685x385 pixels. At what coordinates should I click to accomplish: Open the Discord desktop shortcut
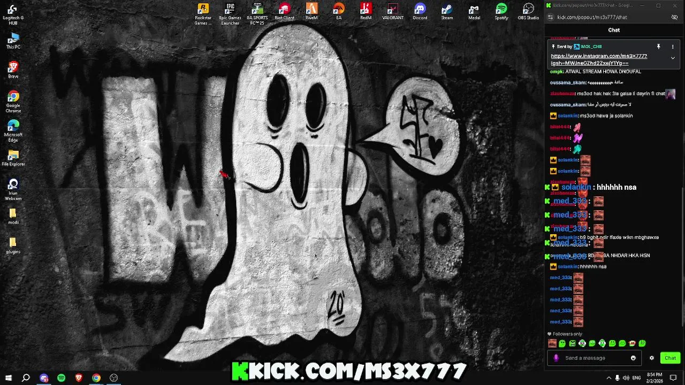coord(420,12)
